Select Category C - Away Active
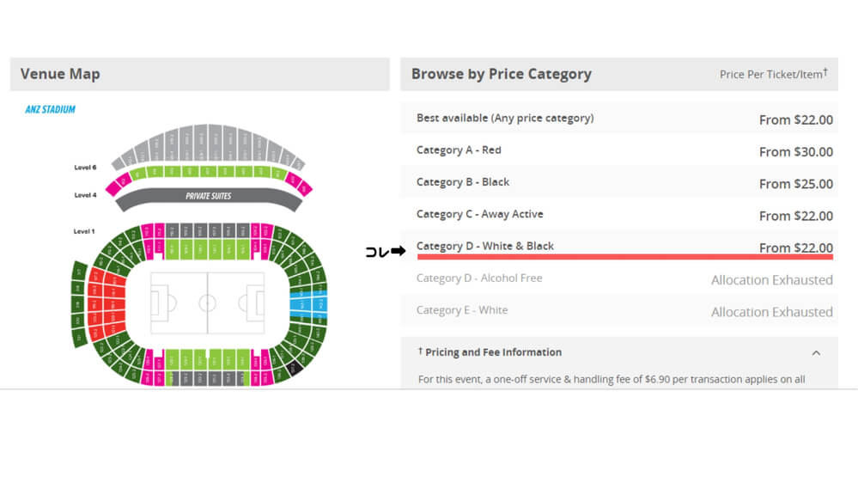The image size is (858, 483). tap(479, 214)
